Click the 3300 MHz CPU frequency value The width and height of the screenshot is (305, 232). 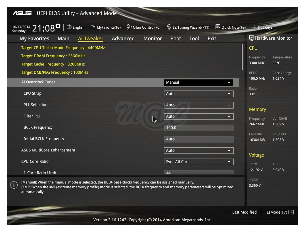click(257, 63)
